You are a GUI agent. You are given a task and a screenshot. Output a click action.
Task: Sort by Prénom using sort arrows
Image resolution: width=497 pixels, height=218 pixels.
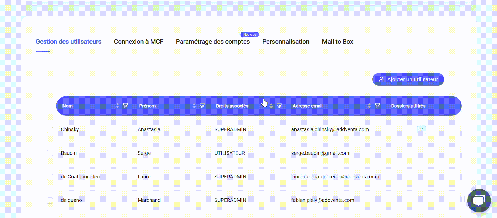[194, 106]
